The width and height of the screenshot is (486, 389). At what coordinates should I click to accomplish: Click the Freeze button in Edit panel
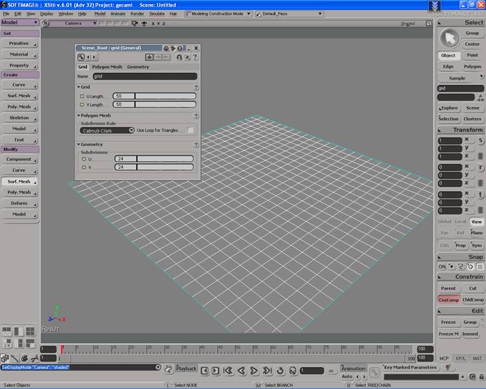pos(448,322)
